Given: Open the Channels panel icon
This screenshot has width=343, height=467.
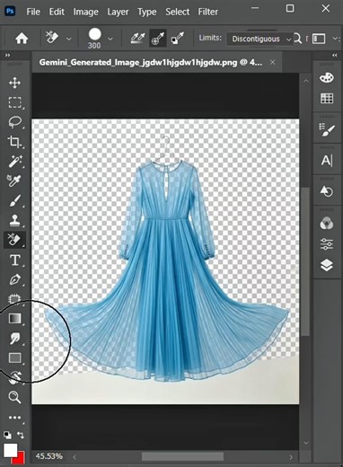Looking at the screenshot, I should [x=327, y=224].
